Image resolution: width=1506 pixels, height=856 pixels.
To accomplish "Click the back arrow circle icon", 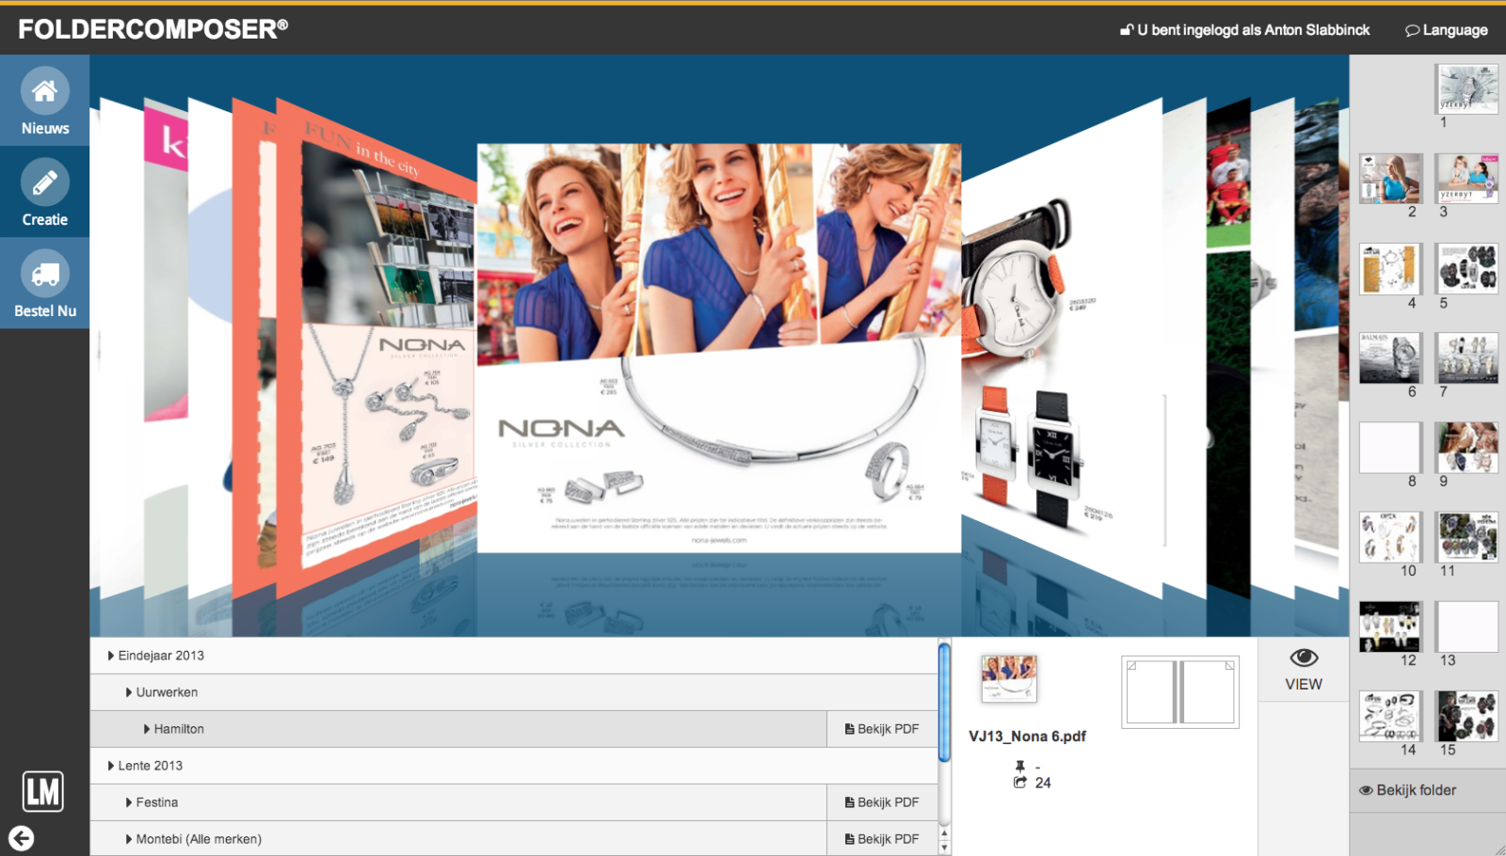I will pos(21,838).
